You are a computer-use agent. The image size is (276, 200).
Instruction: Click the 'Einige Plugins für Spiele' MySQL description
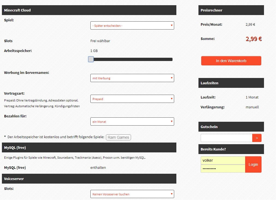(75, 158)
